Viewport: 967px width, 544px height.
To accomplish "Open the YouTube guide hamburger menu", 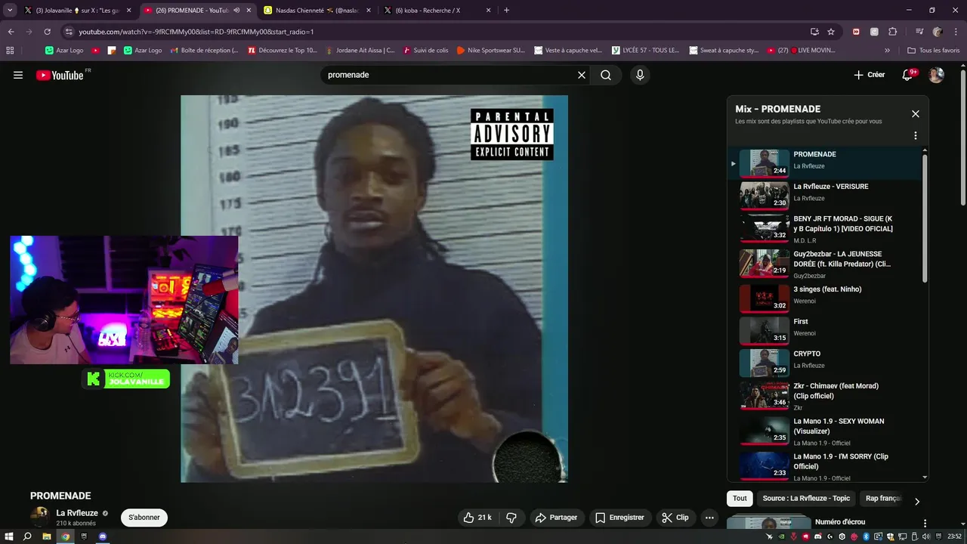I will click(x=18, y=75).
